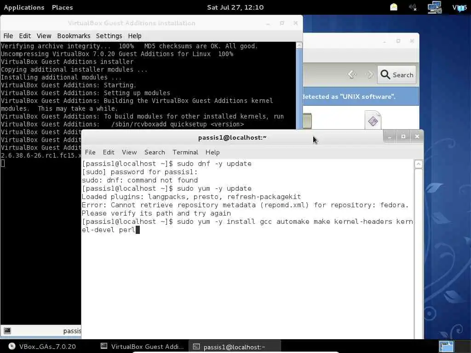Open Bookmarks menu in Guest Additions window
471x353 pixels.
[74, 36]
